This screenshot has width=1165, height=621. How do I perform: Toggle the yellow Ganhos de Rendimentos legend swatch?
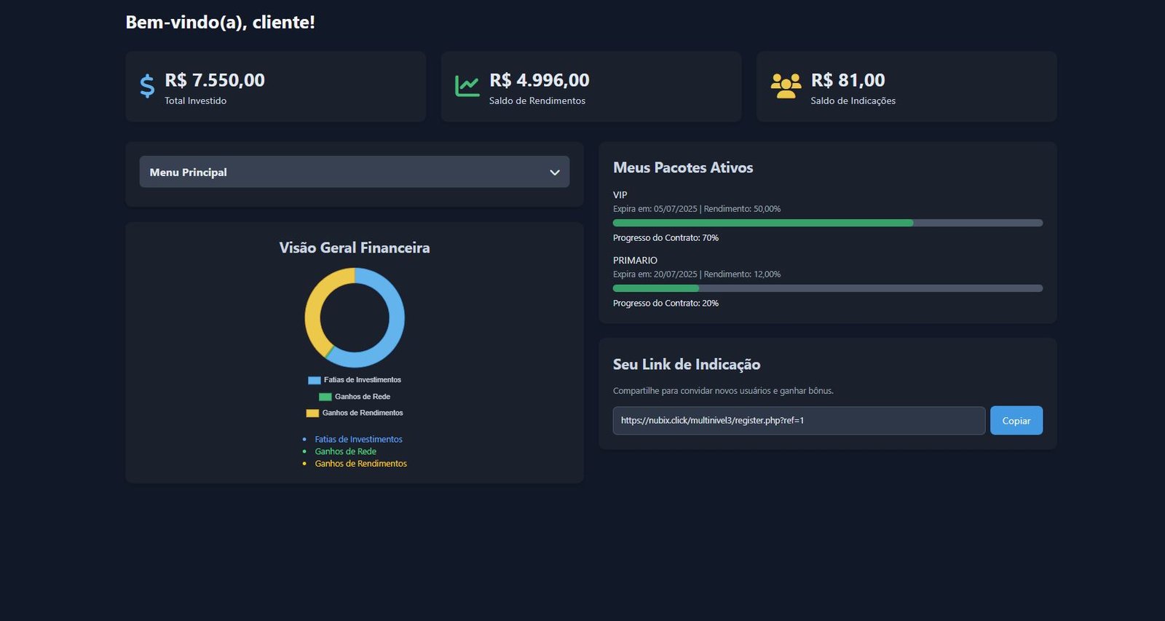pos(312,414)
